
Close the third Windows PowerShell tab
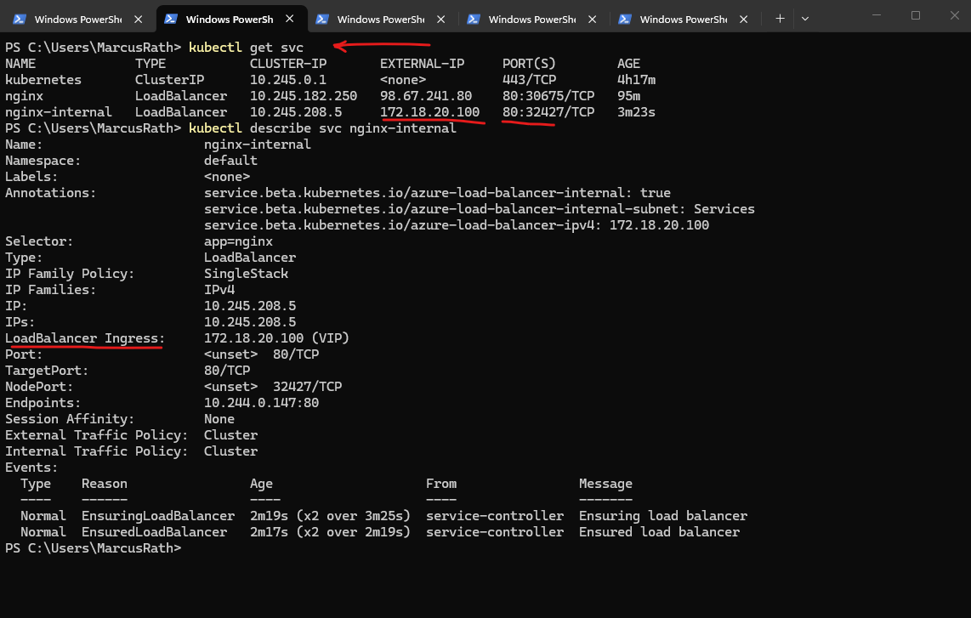441,19
